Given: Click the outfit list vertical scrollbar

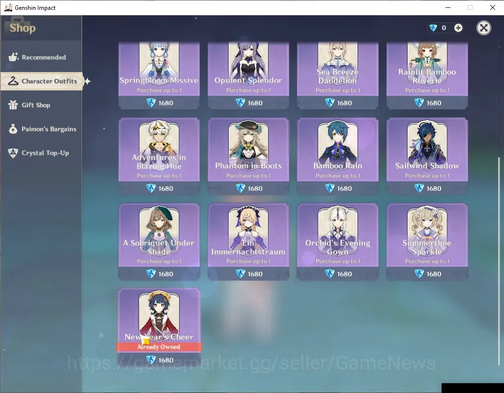Looking at the screenshot, I should click(499, 261).
